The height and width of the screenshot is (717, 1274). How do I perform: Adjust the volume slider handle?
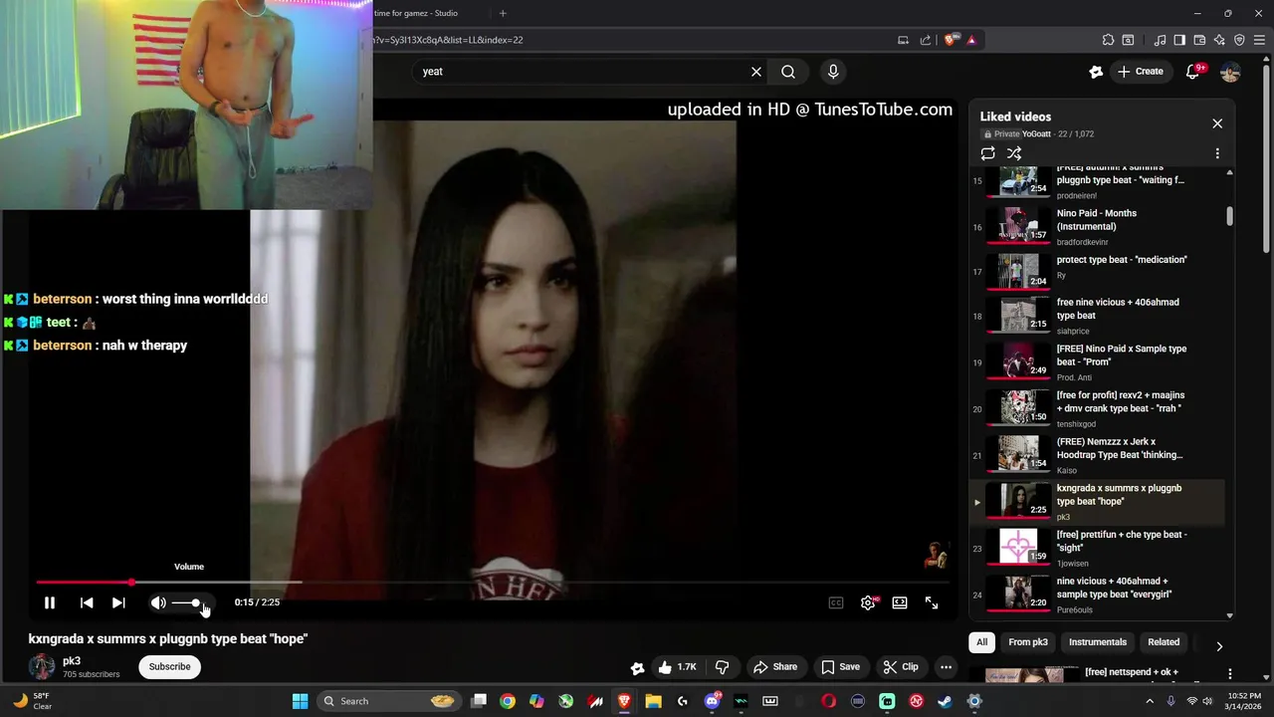coord(196,603)
